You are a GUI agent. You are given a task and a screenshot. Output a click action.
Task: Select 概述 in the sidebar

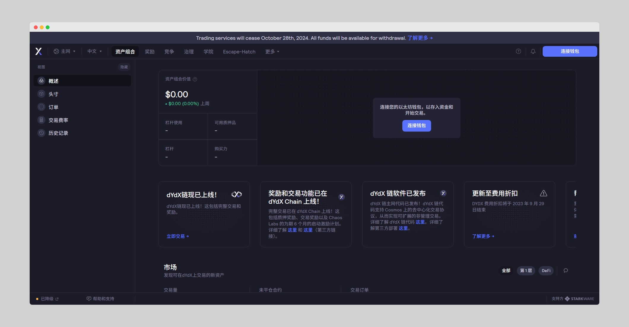coord(82,81)
